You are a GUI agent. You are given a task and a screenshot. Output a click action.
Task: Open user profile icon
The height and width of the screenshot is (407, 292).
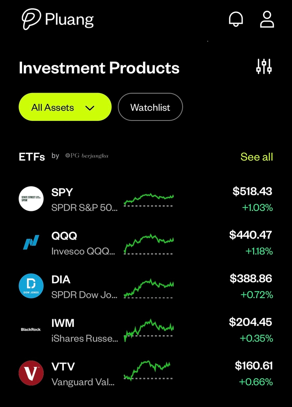coord(267,19)
